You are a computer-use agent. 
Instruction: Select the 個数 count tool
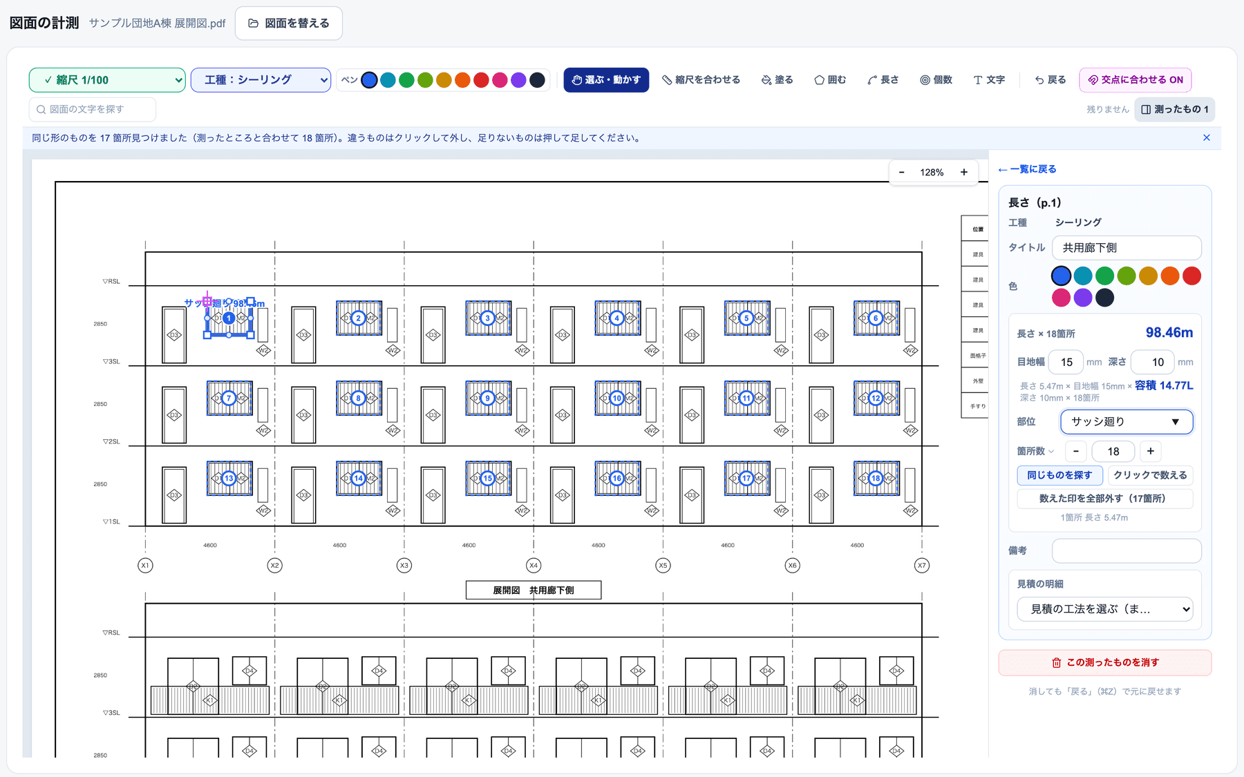point(936,80)
